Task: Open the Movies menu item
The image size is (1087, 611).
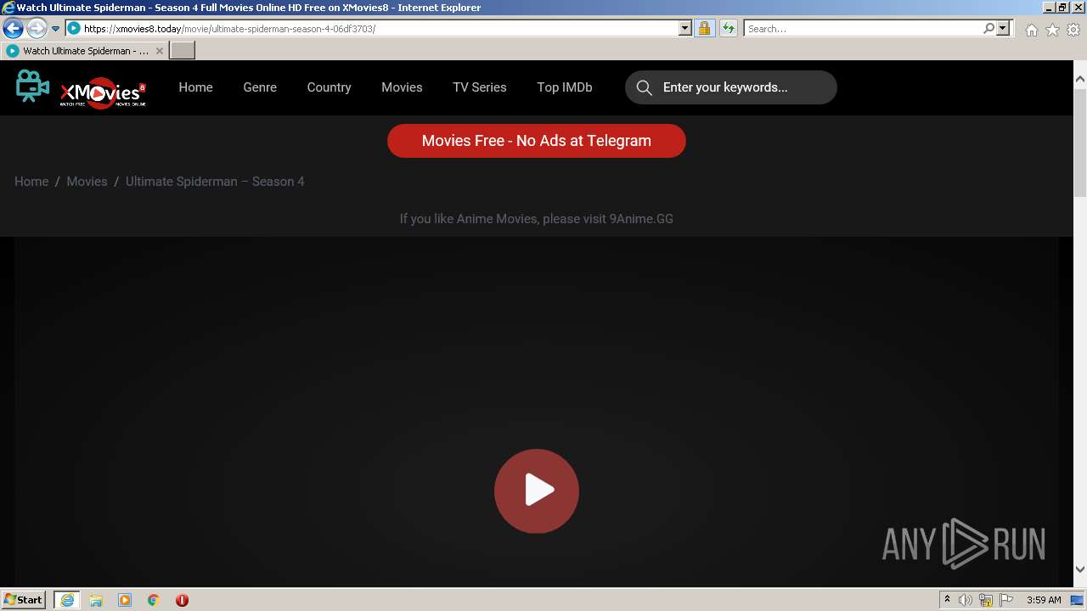Action: coord(402,87)
